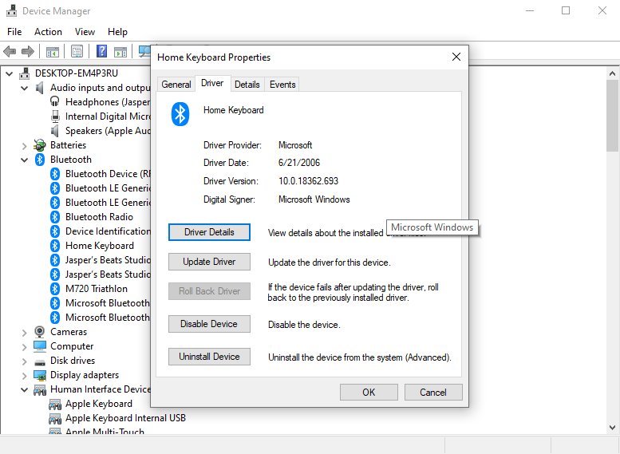Select the computer icon beside DESKTOP-EM4P3RU
This screenshot has height=454, width=620.
pyautogui.click(x=25, y=73)
